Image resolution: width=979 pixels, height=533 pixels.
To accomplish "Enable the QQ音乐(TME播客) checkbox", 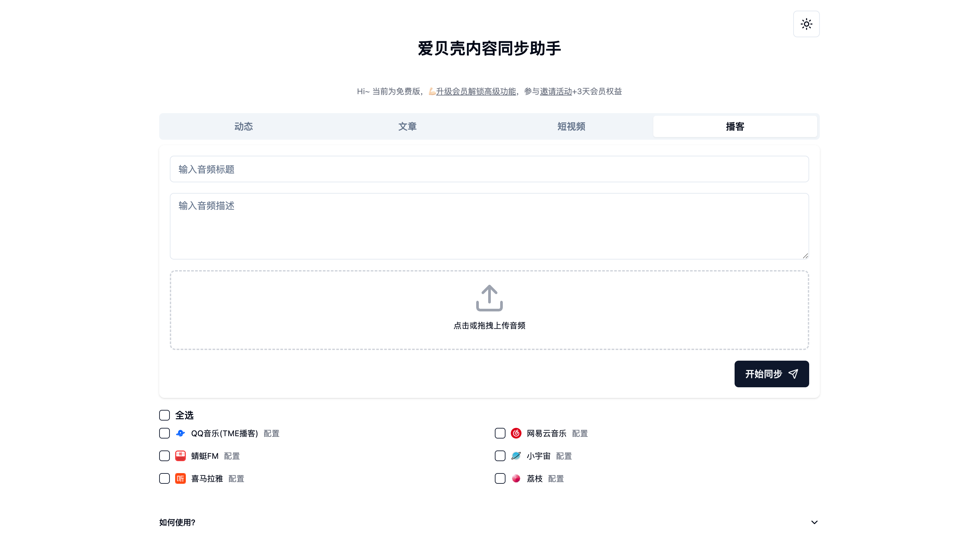I will 164,433.
